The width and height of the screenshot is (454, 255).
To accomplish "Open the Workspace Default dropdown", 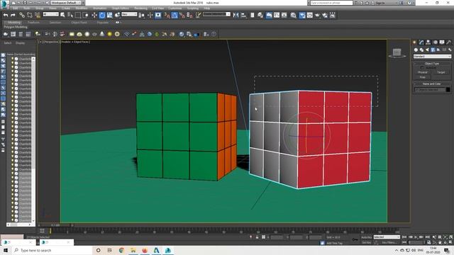I will [x=66, y=3].
